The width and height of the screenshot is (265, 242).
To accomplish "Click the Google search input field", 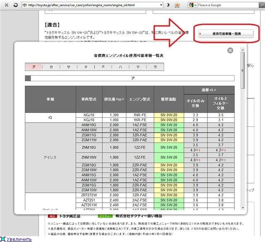I will pyautogui.click(x=228, y=5).
